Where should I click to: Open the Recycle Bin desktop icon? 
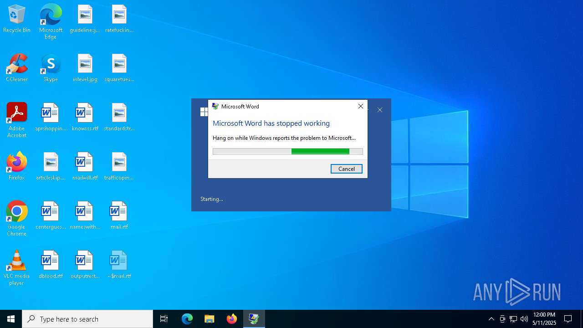tap(17, 19)
